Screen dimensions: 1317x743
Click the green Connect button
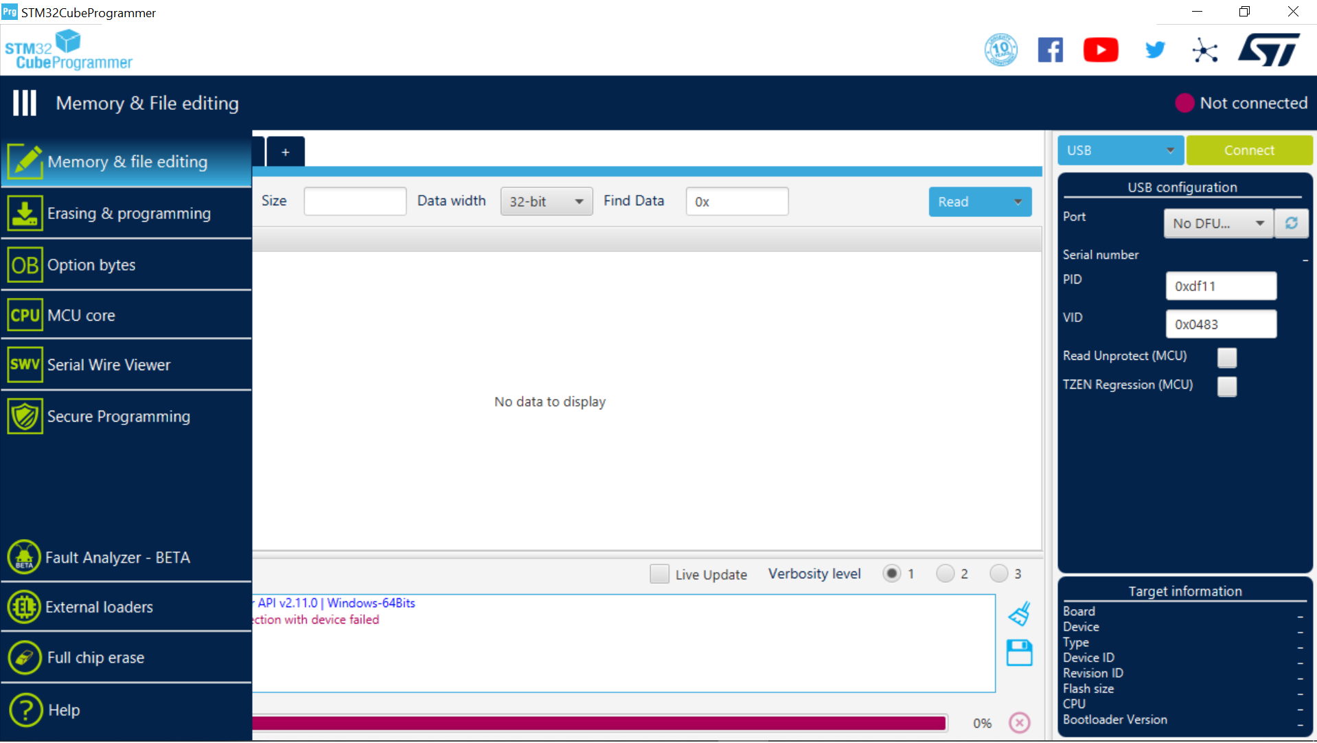click(1249, 150)
